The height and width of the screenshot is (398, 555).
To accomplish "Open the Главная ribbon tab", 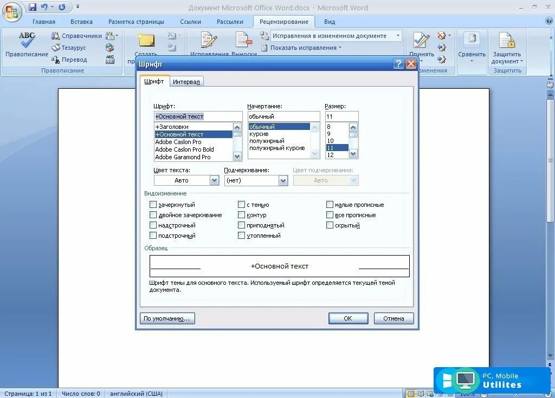I will coord(44,22).
